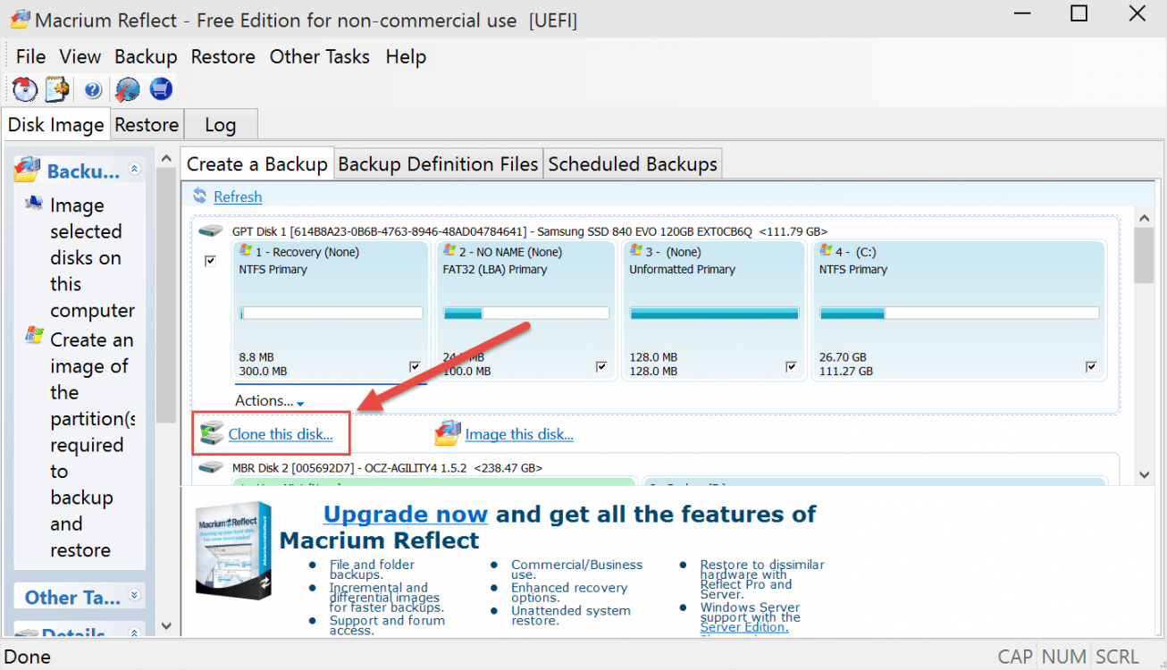Click the Image this disk folder icon
This screenshot has width=1167, height=670.
[x=448, y=433]
